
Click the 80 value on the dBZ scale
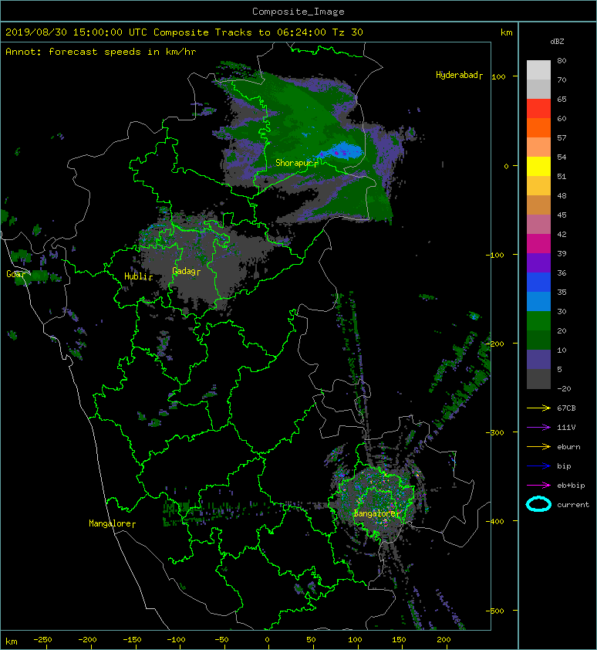[562, 60]
